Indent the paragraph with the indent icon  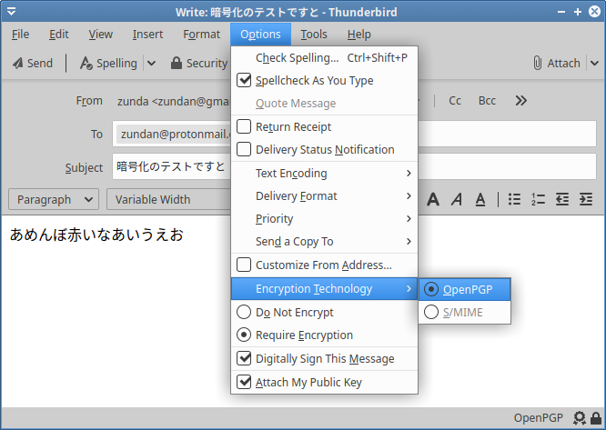tap(586, 199)
